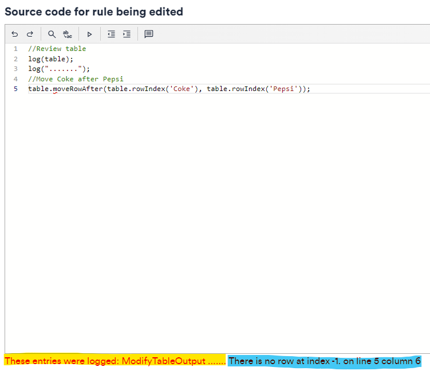Click line number 1 in the gutter

(x=15, y=49)
